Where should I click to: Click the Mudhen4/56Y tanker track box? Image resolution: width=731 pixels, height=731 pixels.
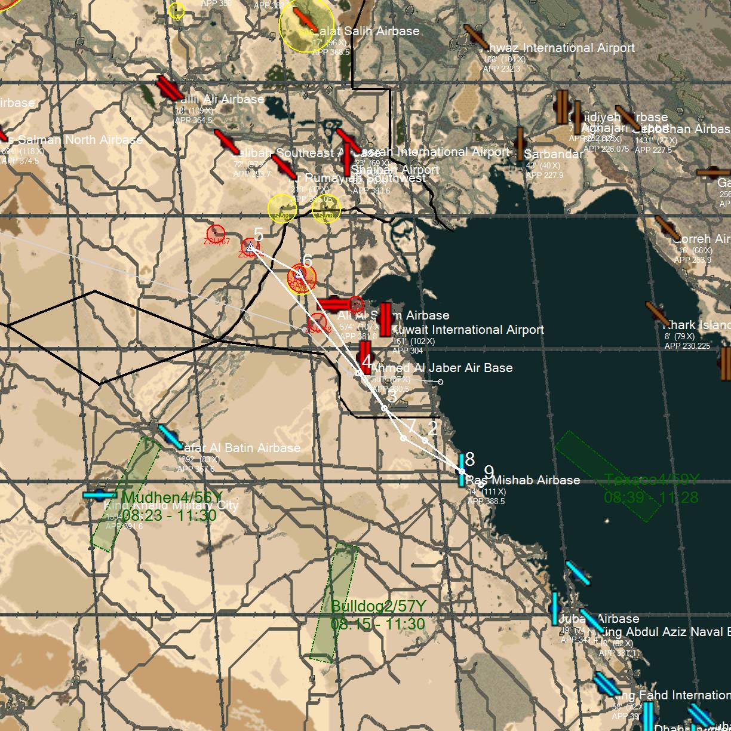125,494
